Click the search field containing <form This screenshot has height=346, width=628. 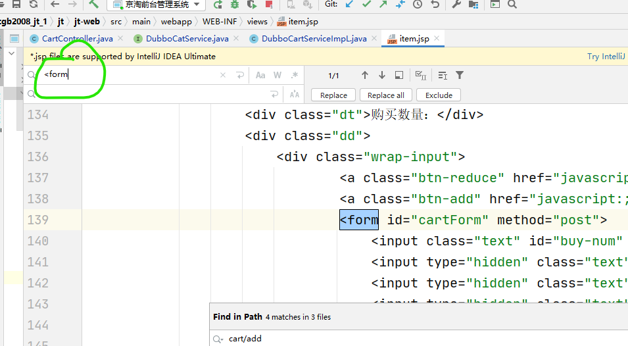click(128, 74)
